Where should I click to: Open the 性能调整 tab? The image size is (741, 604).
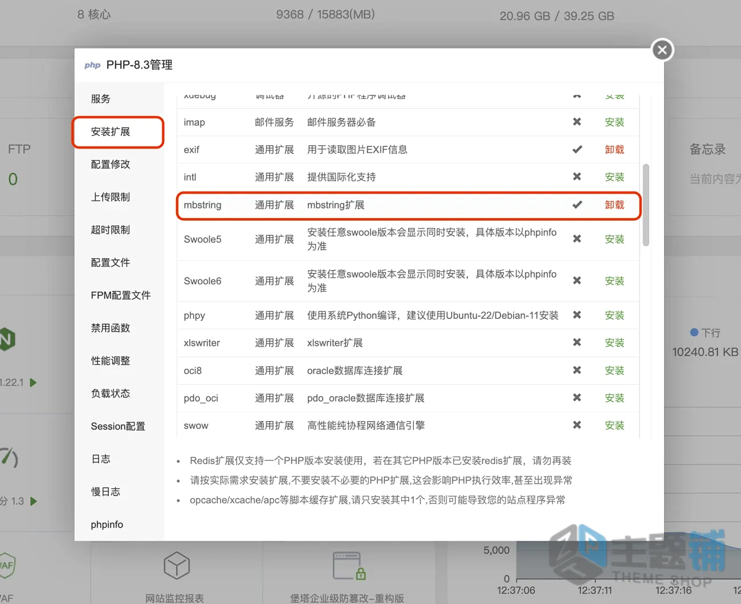point(111,361)
